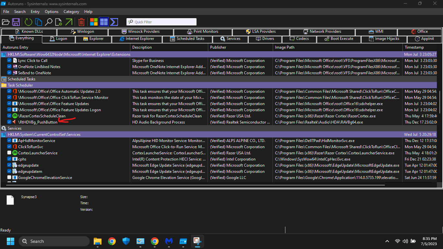The height and width of the screenshot is (249, 443).
Task: Delete the entry with the red trash icon
Action: [x=81, y=22]
